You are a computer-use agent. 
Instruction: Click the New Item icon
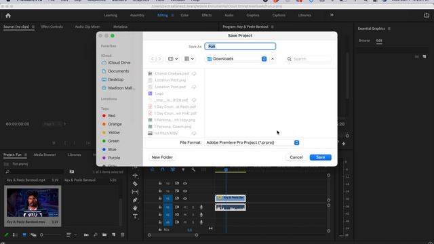[113, 235]
